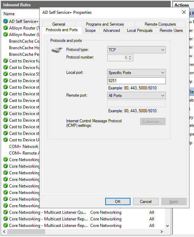Switch to the Advanced tab
Image resolution: width=194 pixels, height=237 pixels.
point(111,30)
